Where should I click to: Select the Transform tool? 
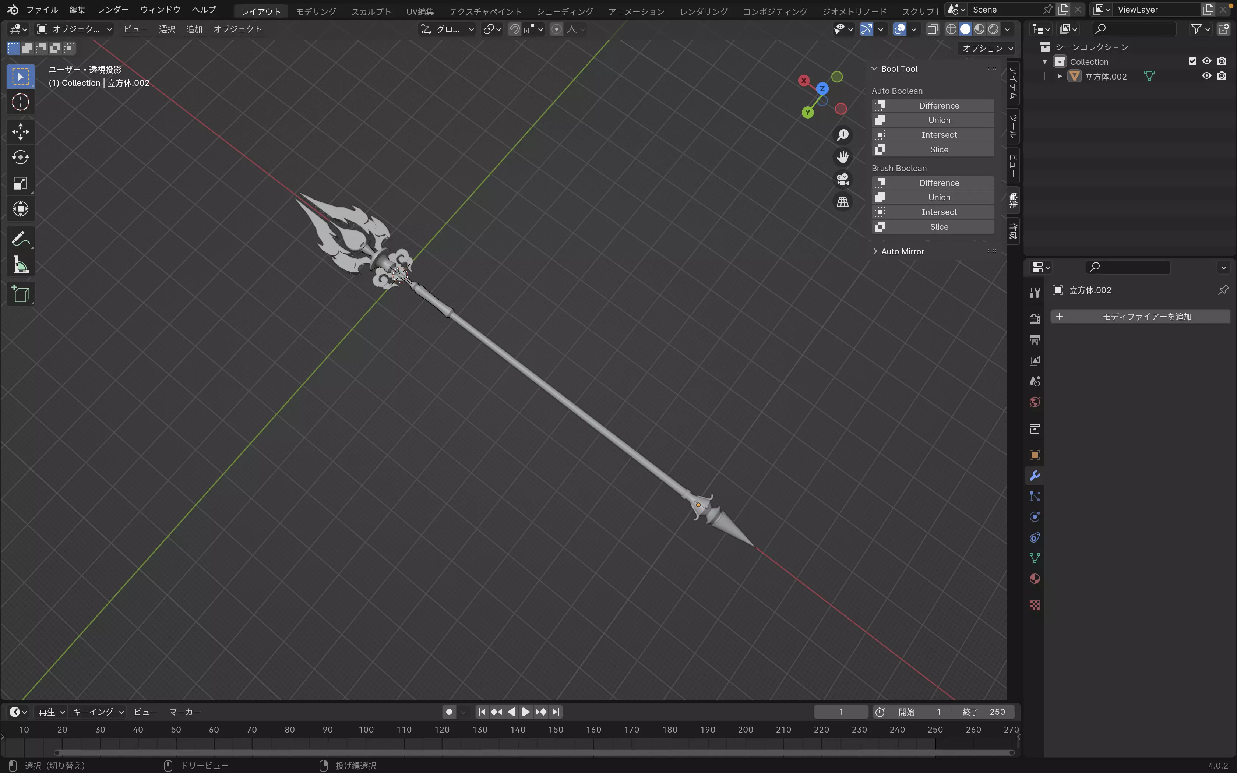[x=21, y=209]
